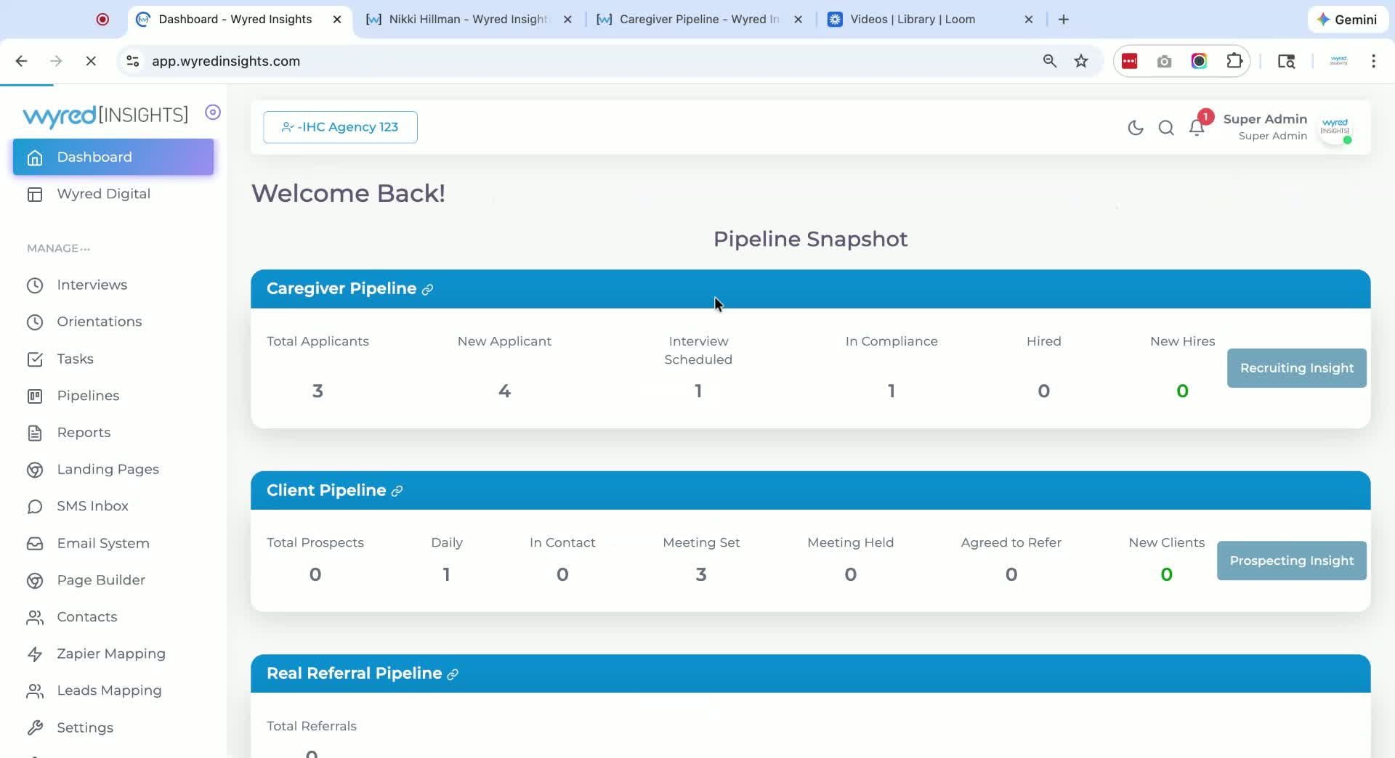Viewport: 1395px width, 758px height.
Task: Click the Recruiting Insight button
Action: (1296, 368)
